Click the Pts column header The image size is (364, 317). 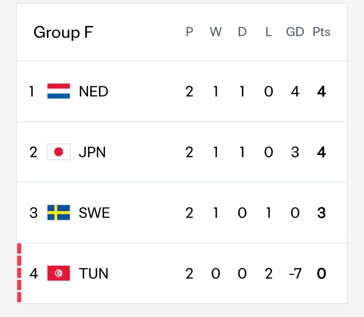[321, 32]
